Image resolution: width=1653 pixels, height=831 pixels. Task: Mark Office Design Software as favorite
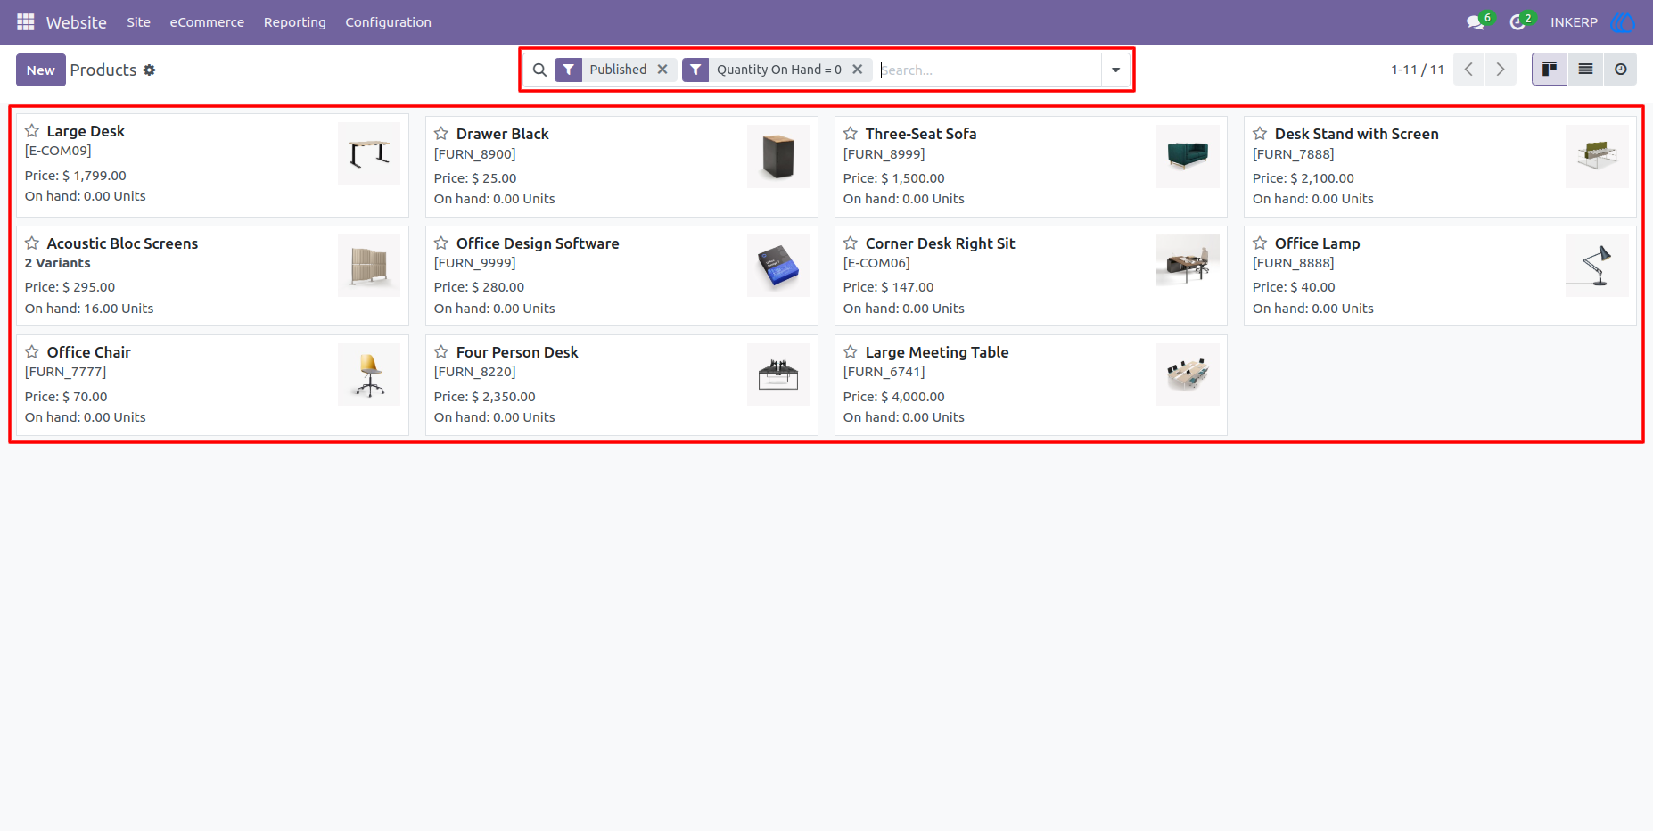click(x=441, y=243)
